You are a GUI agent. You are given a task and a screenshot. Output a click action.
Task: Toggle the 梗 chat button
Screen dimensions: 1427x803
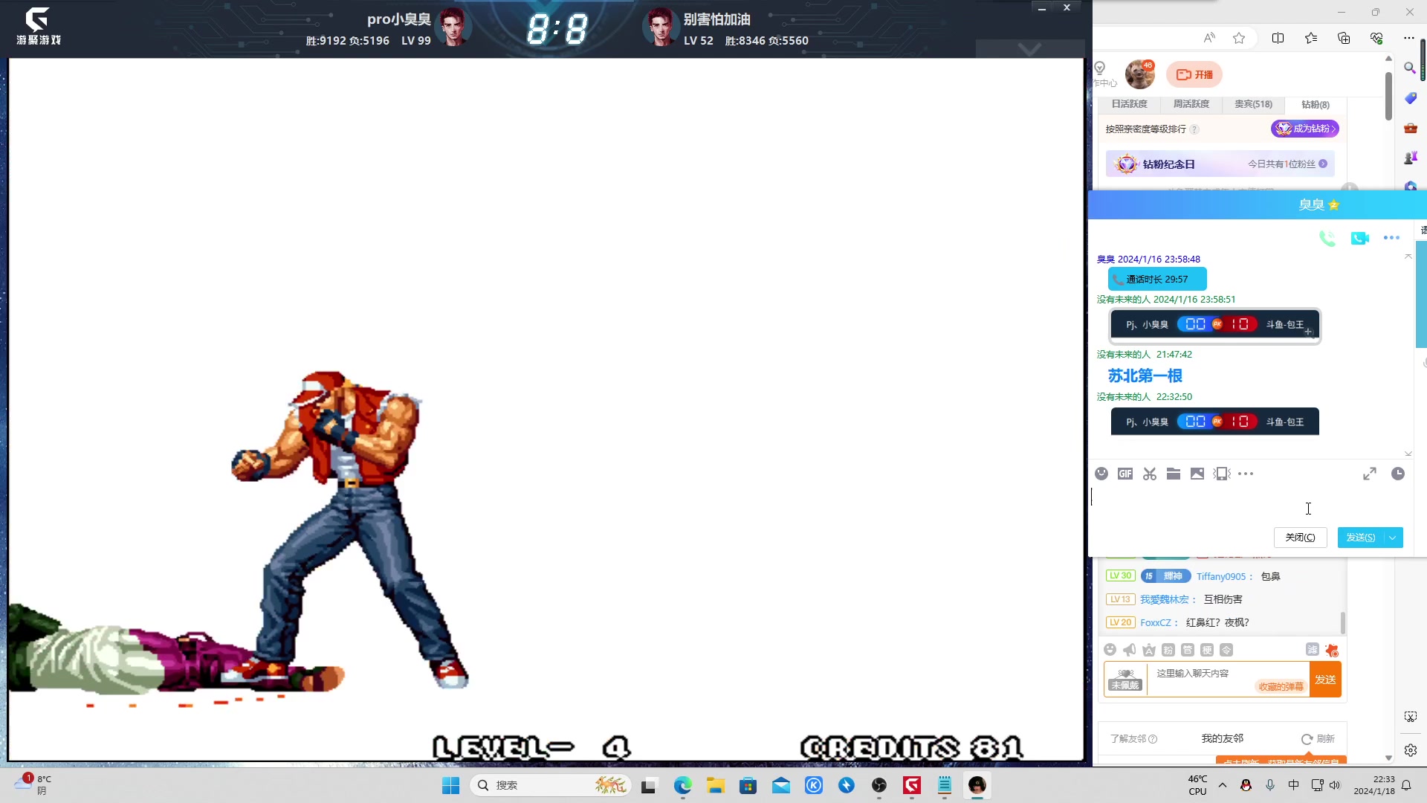tap(1207, 650)
